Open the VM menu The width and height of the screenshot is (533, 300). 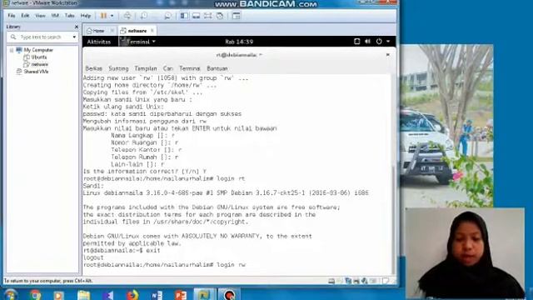(x=55, y=16)
